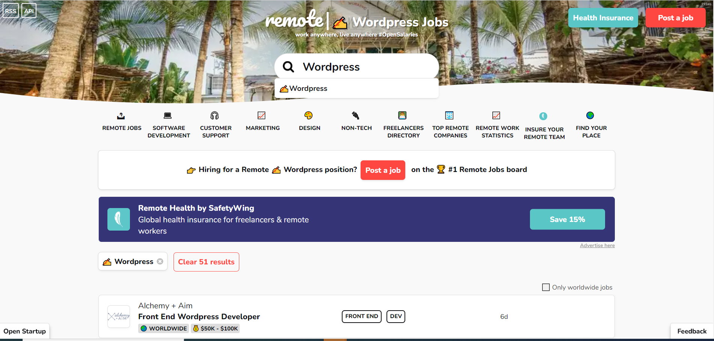Open the Feedback tab

point(692,331)
